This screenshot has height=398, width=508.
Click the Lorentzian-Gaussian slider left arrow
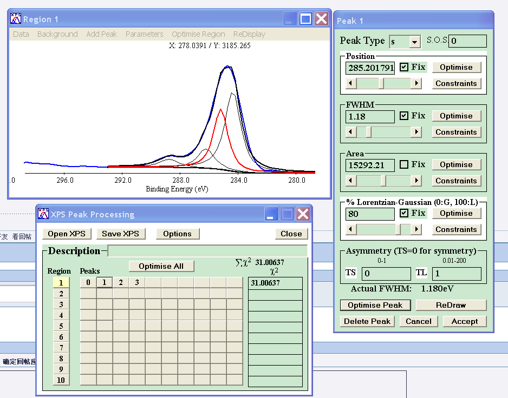(x=351, y=229)
